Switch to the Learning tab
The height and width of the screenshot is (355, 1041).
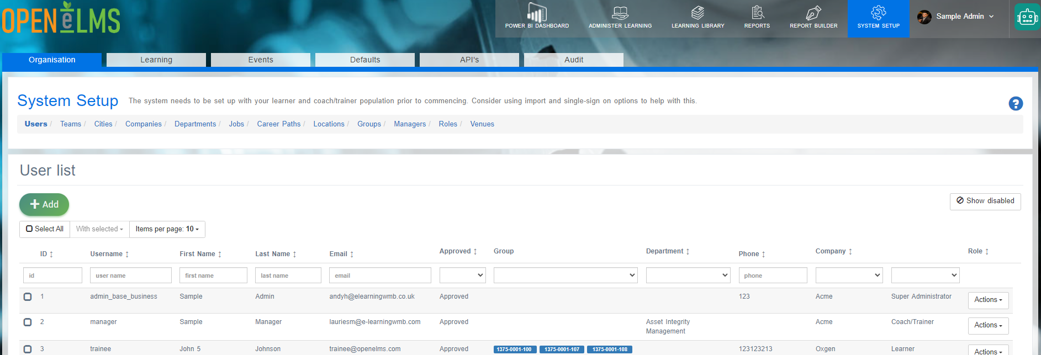coord(156,60)
